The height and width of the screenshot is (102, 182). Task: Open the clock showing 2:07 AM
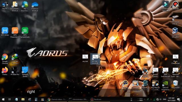point(171,99)
